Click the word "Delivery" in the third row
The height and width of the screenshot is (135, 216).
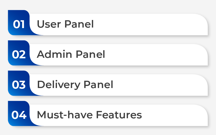pyautogui.click(x=59, y=85)
